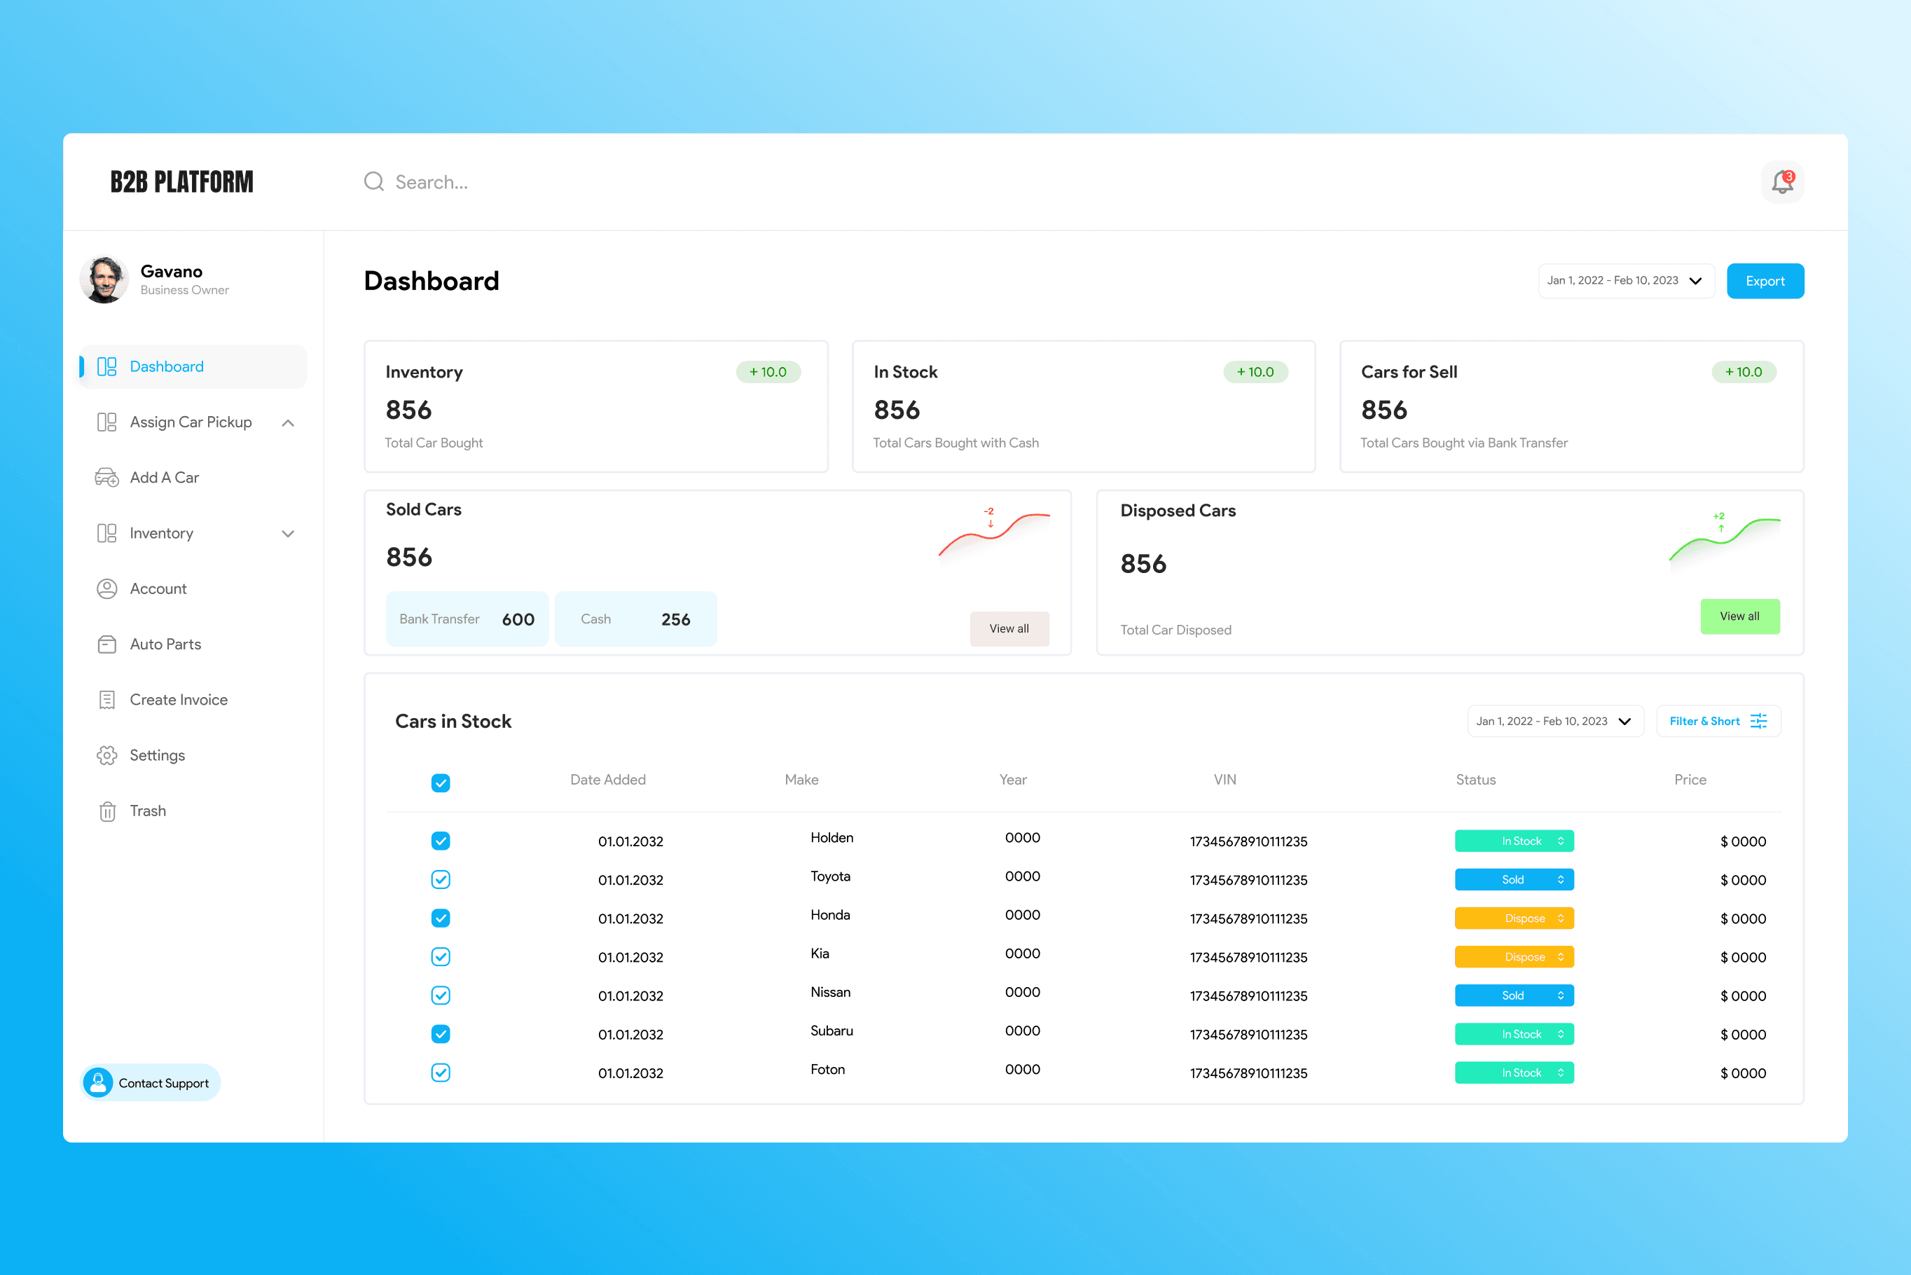Screen dimensions: 1911x1275
Task: Uncheck the Holden row checkbox
Action: [x=441, y=841]
